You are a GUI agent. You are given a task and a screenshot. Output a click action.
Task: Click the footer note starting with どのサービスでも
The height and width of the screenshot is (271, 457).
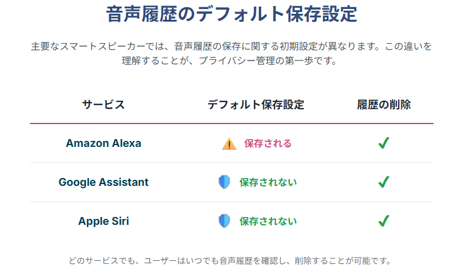point(230,261)
